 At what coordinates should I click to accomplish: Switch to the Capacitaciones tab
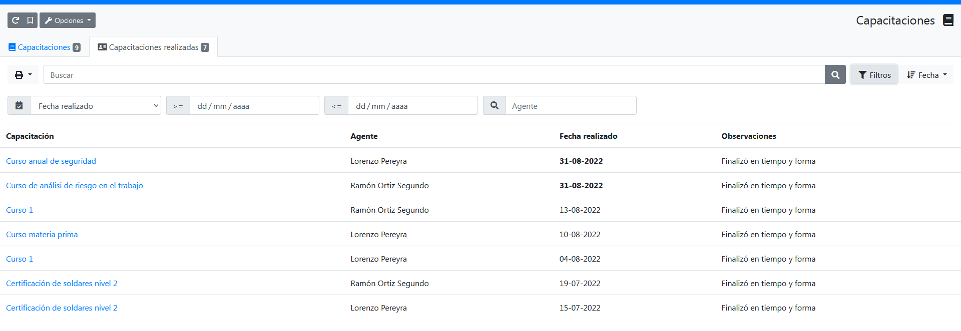[45, 47]
